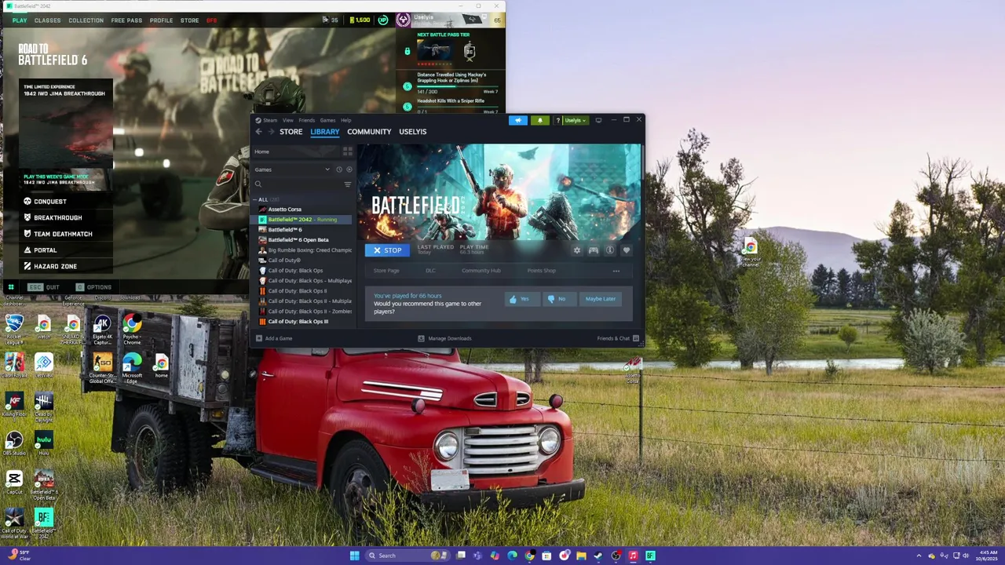The height and width of the screenshot is (565, 1005).
Task: Open the Steam menu
Action: [270, 120]
